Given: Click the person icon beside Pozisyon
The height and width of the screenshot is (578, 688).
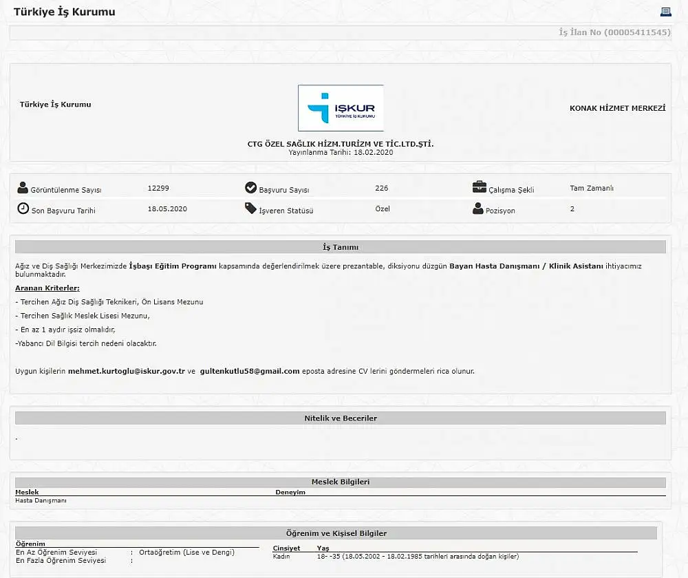Looking at the screenshot, I should pos(478,208).
